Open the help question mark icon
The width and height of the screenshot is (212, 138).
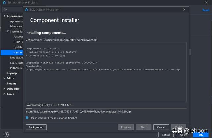click(6, 134)
